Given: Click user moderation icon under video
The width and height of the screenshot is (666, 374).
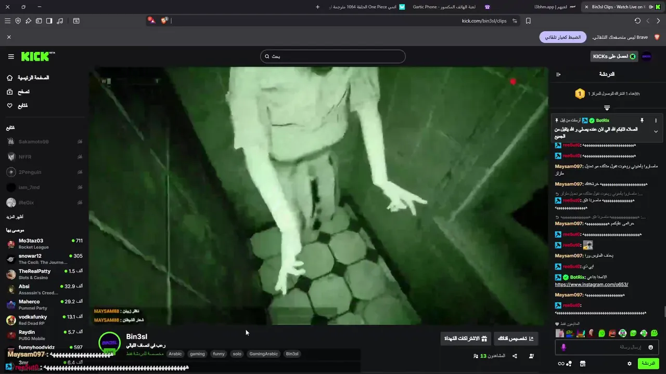Looking at the screenshot, I should (531, 356).
